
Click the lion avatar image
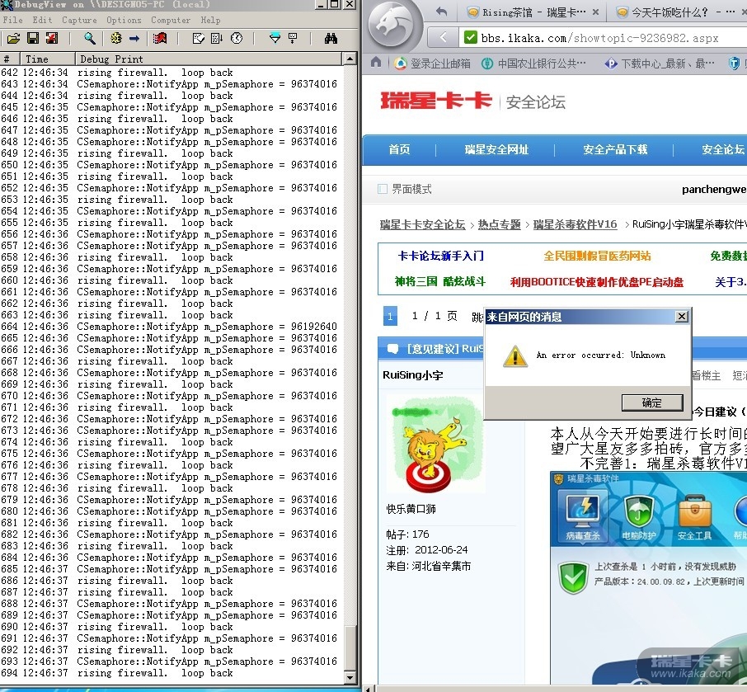pos(436,445)
